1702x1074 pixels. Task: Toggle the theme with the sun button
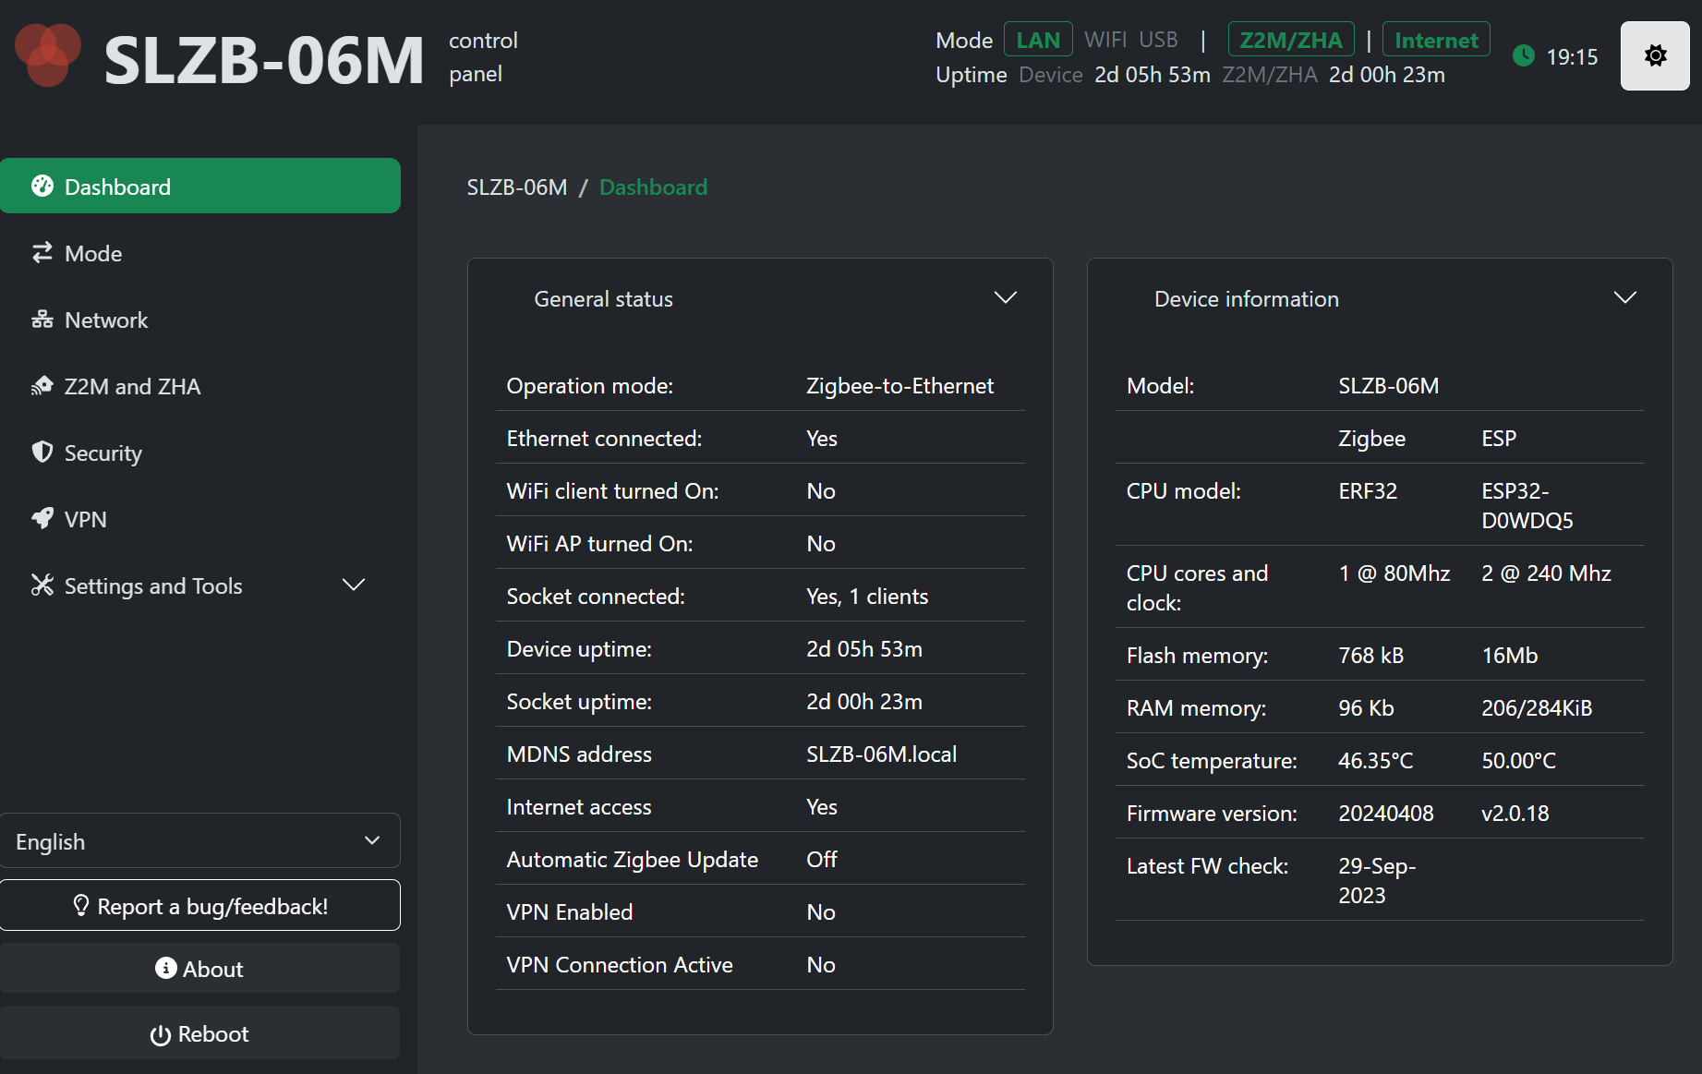1654,56
